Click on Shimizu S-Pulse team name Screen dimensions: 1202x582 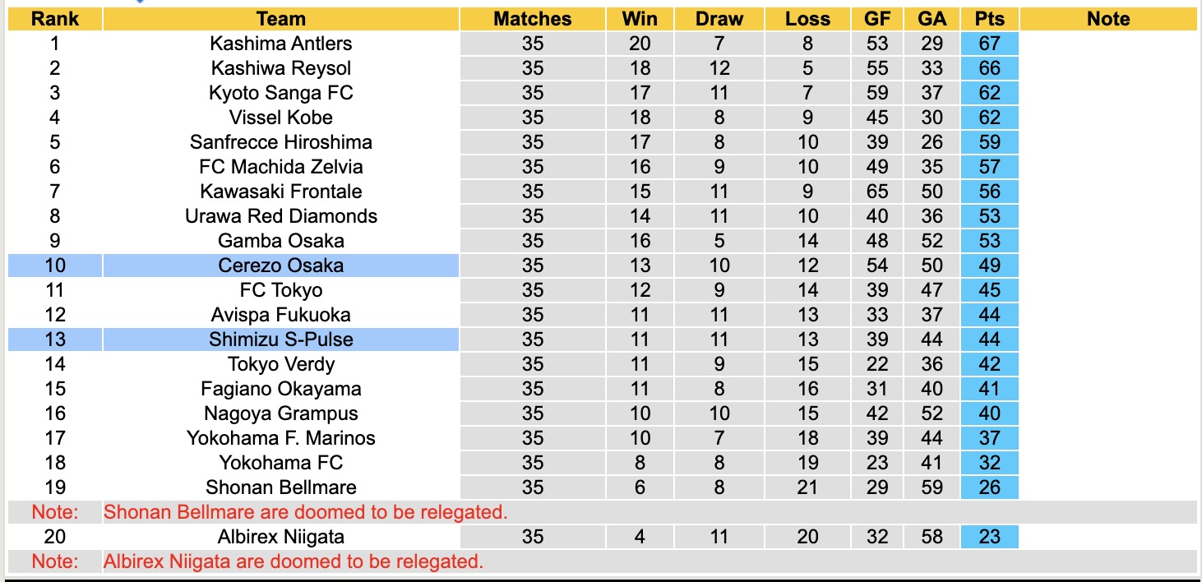(280, 339)
